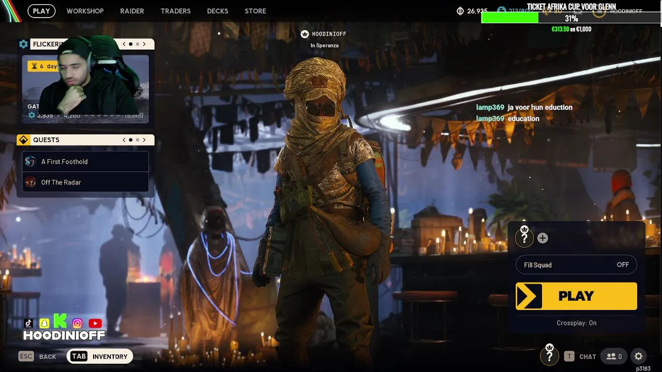
Task: Click Off The Radar quest giver portrait
Action: 31,182
